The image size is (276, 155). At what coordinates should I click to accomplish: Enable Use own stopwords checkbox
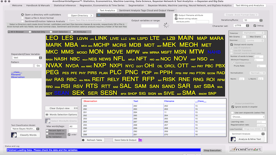(x=232, y=113)
